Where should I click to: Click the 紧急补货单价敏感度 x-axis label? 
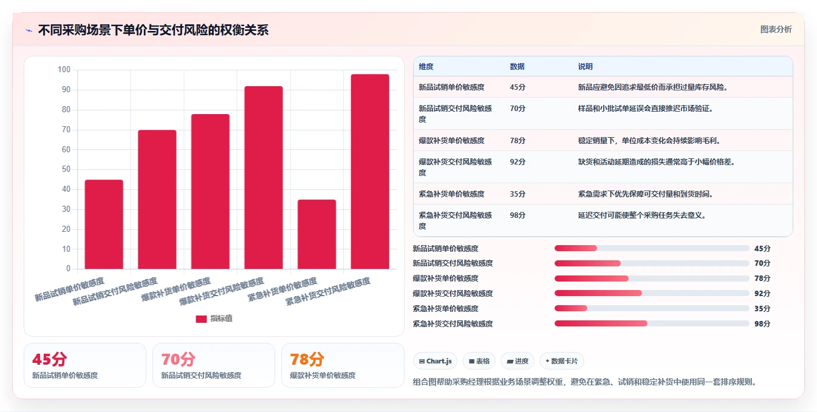pyautogui.click(x=282, y=290)
